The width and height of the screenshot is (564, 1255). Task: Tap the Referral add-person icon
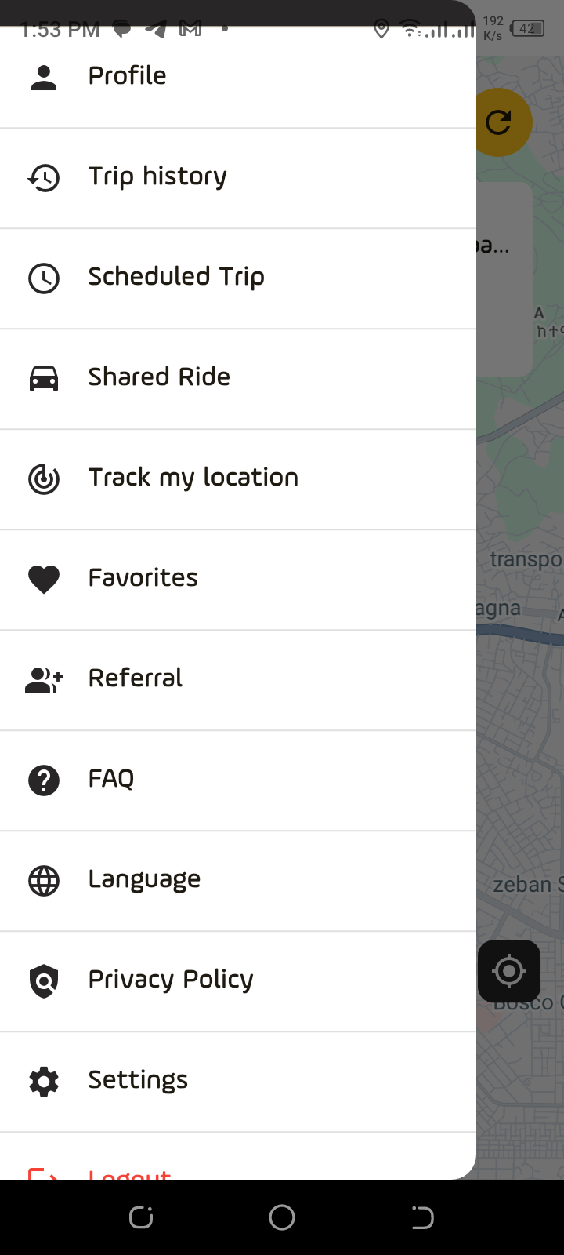point(44,679)
